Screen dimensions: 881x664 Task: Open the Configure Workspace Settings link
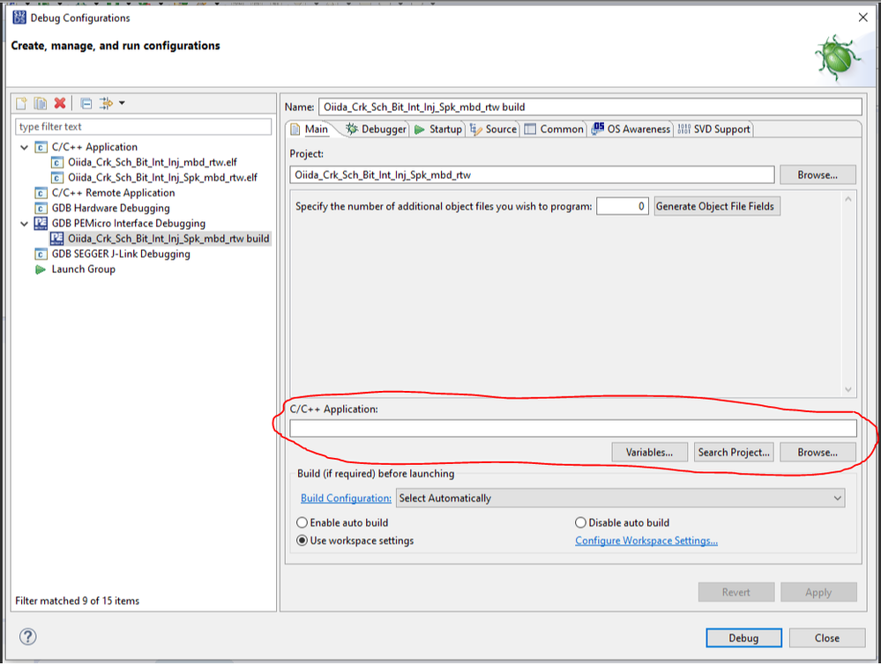(x=646, y=541)
